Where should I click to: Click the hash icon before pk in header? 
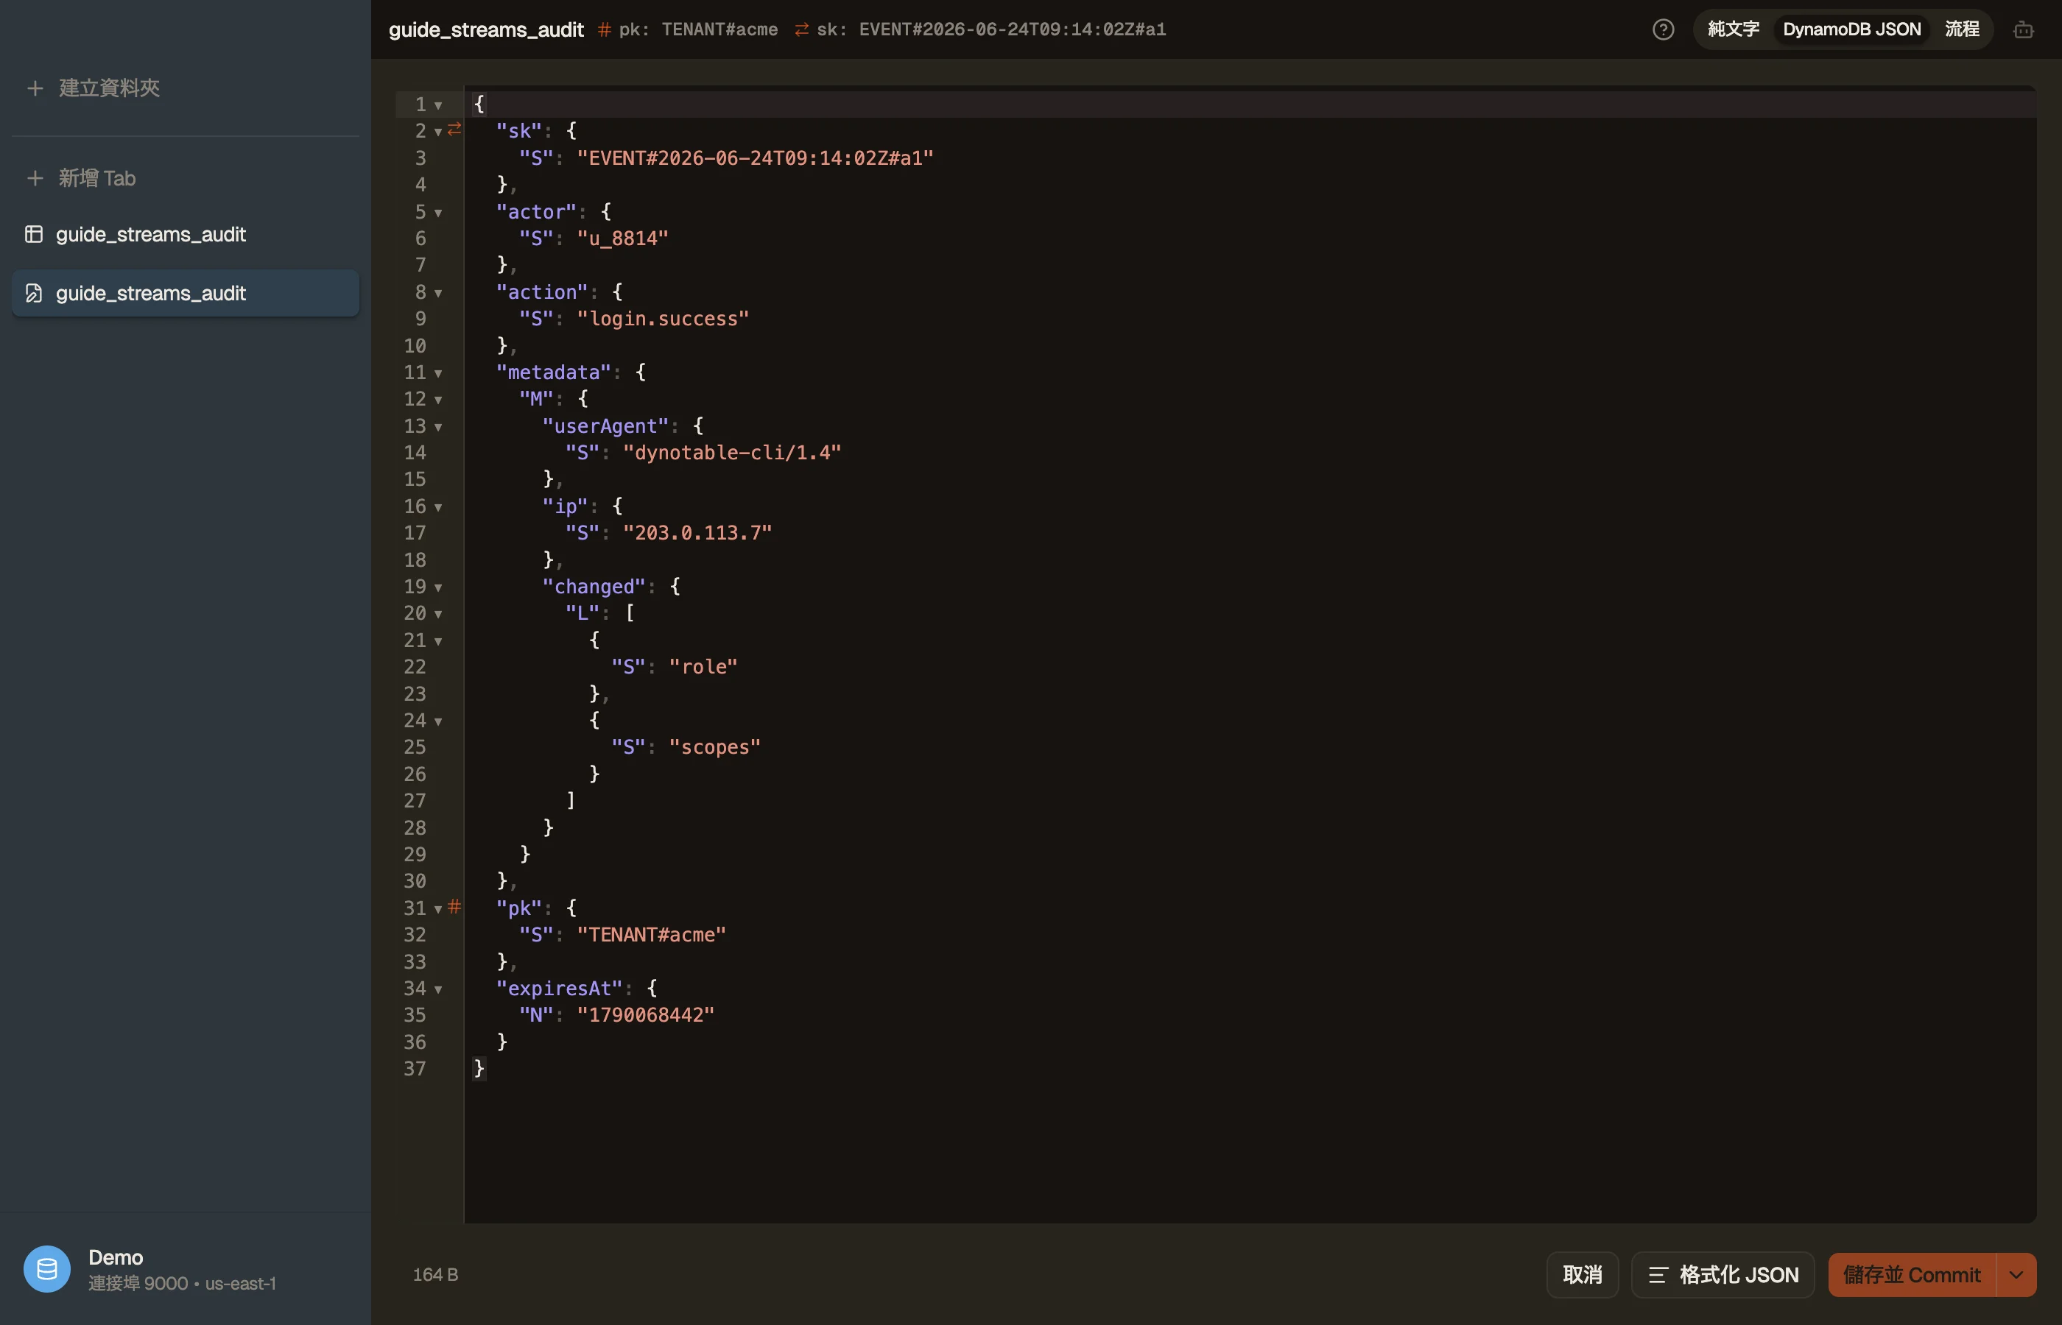pos(604,29)
